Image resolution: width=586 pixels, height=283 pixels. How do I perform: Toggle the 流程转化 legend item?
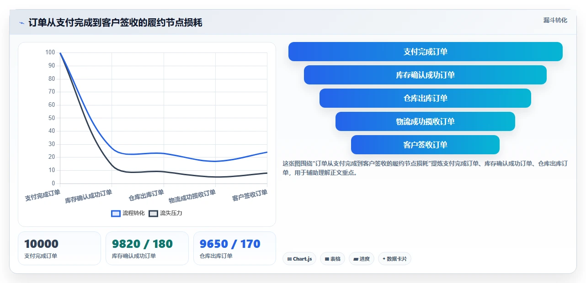[128, 213]
